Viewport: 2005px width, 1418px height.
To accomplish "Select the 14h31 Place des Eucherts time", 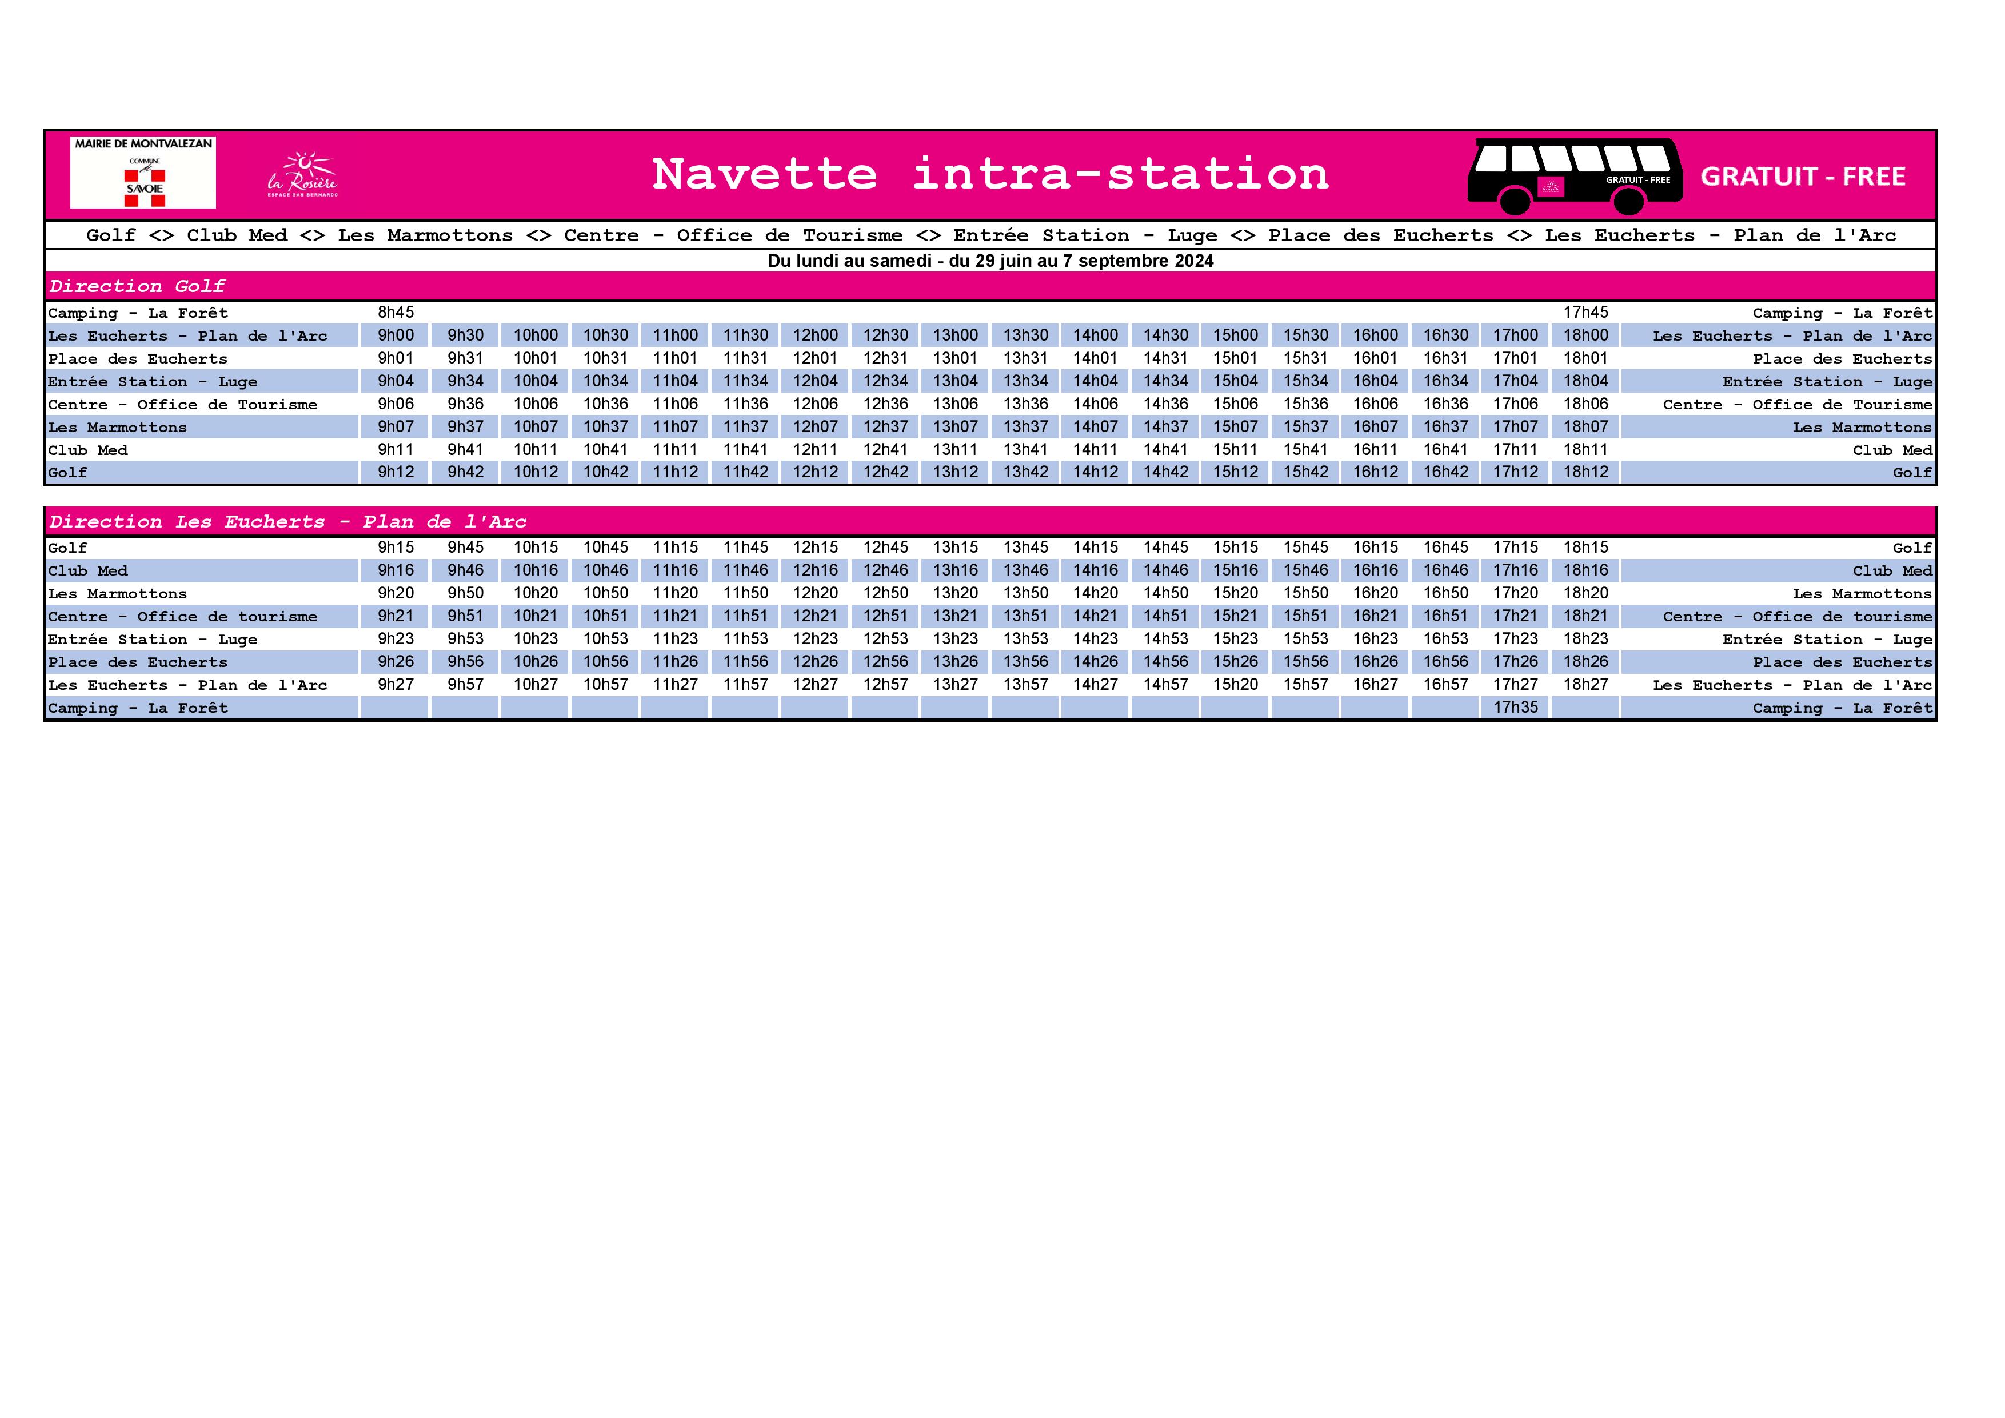I will pyautogui.click(x=1166, y=358).
